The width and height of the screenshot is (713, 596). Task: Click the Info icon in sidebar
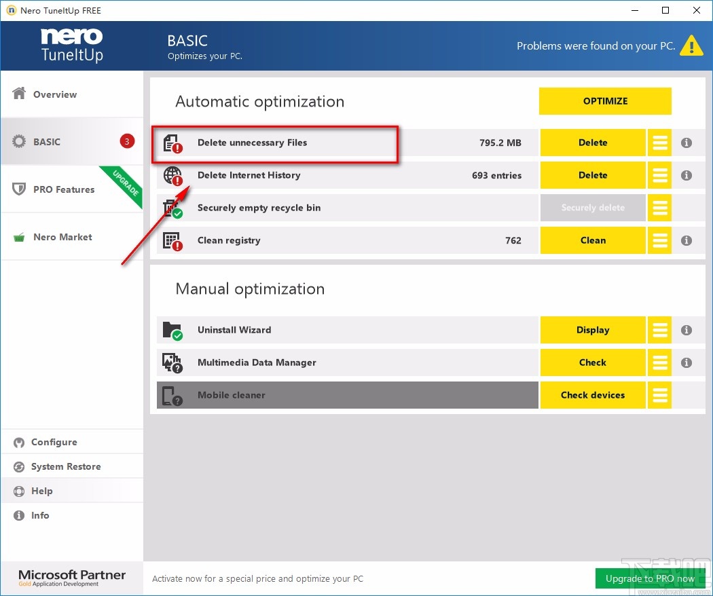pyautogui.click(x=19, y=515)
